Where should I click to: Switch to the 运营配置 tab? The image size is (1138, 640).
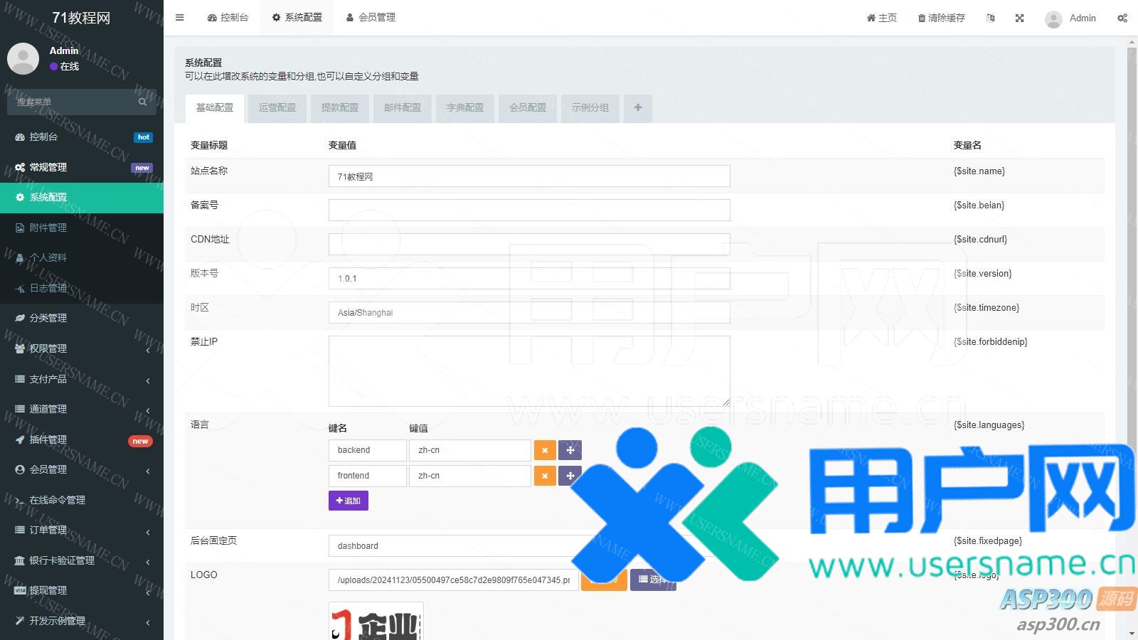tap(277, 108)
